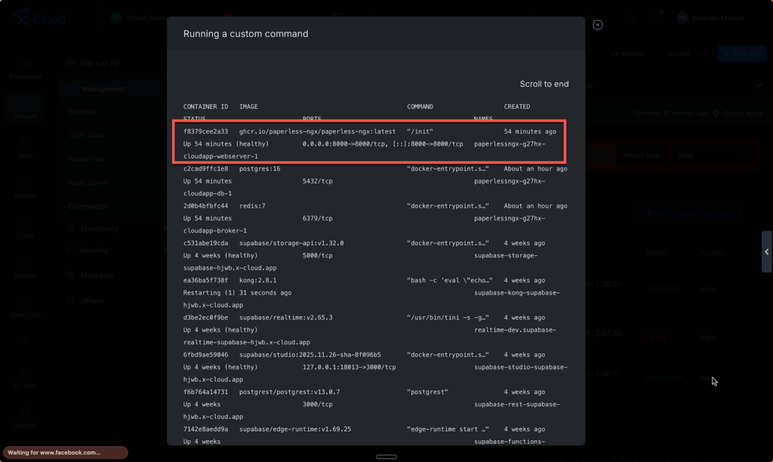View the command run at 2:08:21
This screenshot has width=773, height=462.
[707, 288]
